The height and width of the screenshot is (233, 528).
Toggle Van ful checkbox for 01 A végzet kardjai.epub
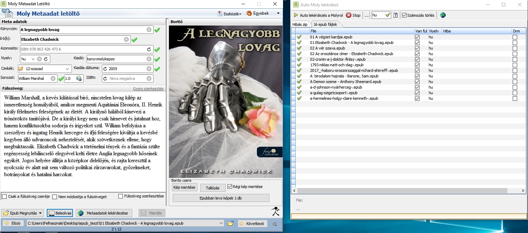[417, 37]
